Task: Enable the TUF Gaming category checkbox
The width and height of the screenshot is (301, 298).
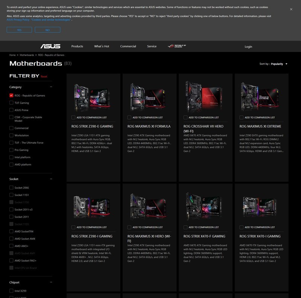Action: click(x=11, y=103)
